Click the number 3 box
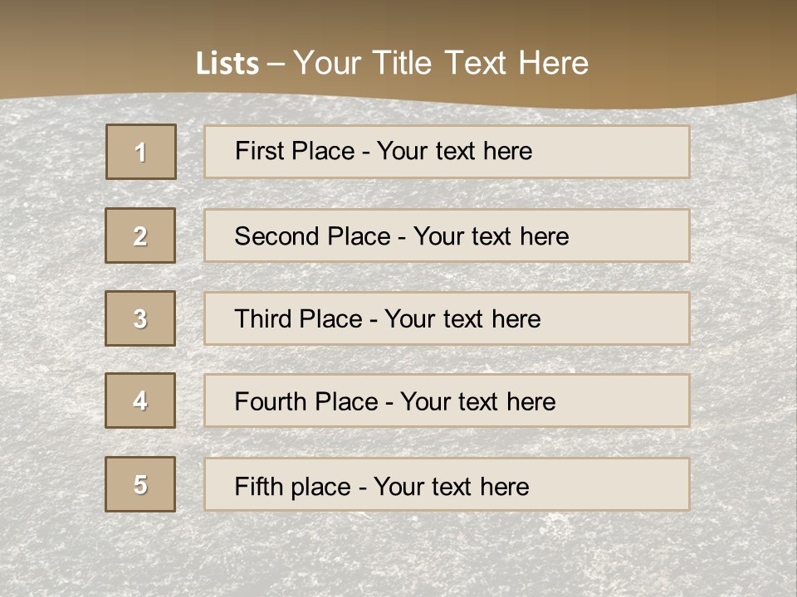 (x=140, y=318)
